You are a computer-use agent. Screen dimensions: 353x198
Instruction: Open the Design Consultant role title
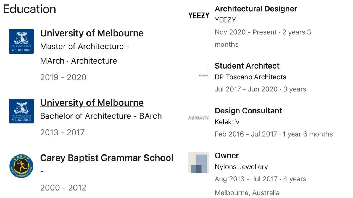(248, 111)
